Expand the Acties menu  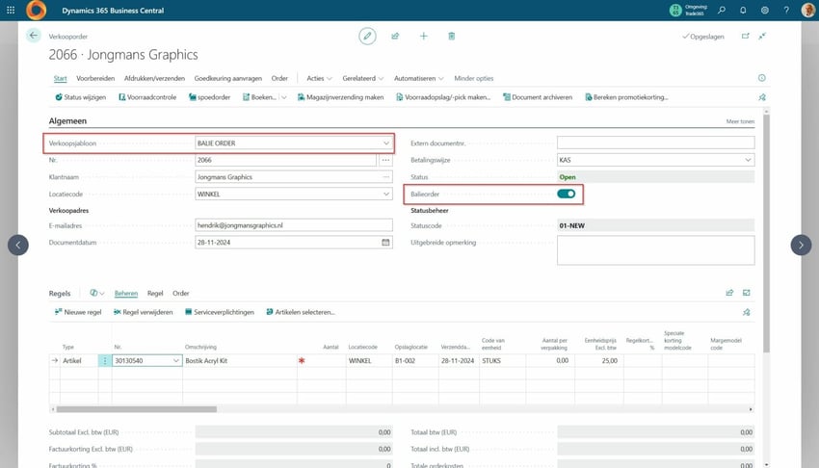click(x=319, y=78)
